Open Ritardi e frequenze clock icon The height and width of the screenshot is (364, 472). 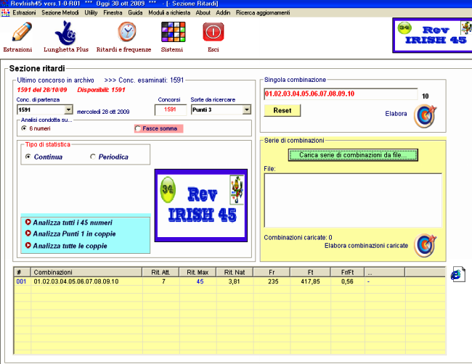[127, 32]
